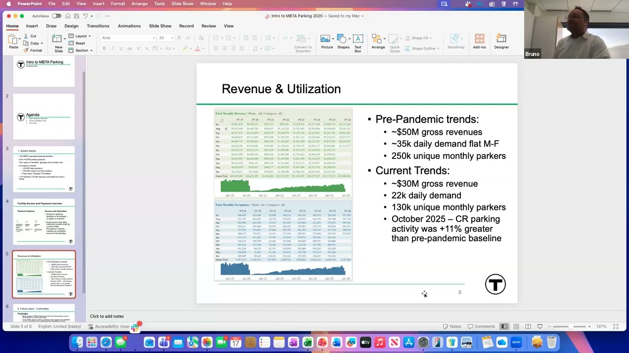
Task: Open the Copy dropdown arrow
Action: coord(42,43)
